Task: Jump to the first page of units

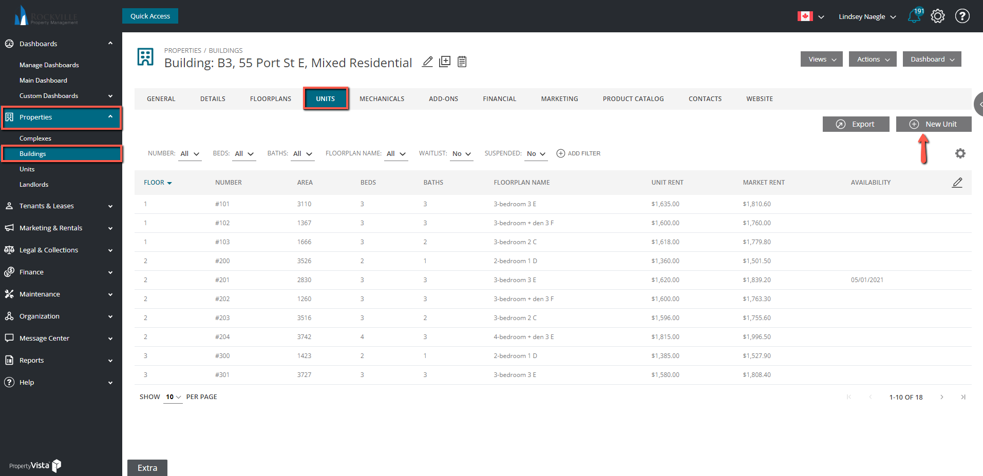Action: tap(849, 397)
